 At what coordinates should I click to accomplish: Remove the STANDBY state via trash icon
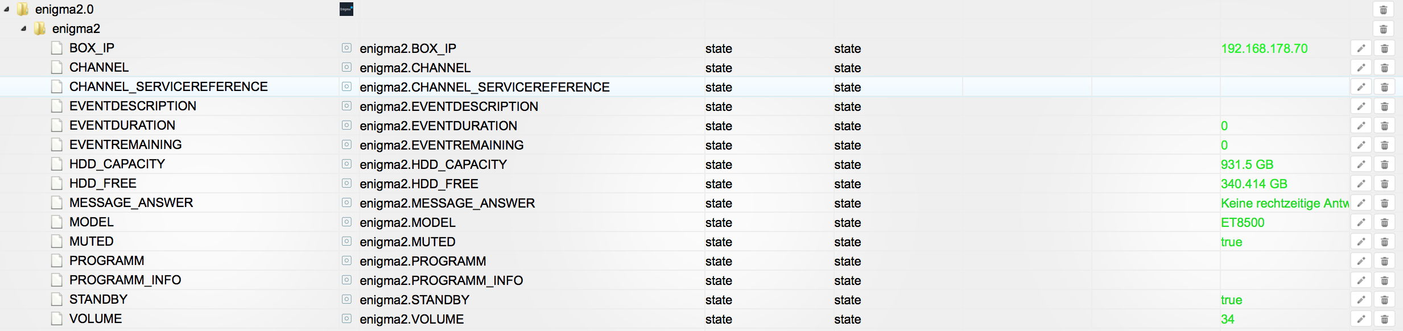(1385, 300)
